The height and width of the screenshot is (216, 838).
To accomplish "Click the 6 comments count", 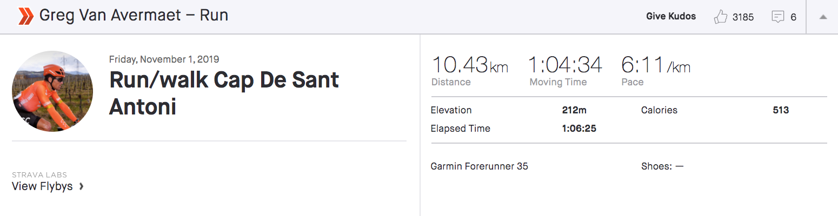I will click(793, 17).
